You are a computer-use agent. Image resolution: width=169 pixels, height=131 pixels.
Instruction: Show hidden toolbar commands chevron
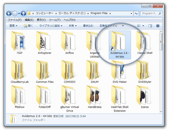[123, 26]
